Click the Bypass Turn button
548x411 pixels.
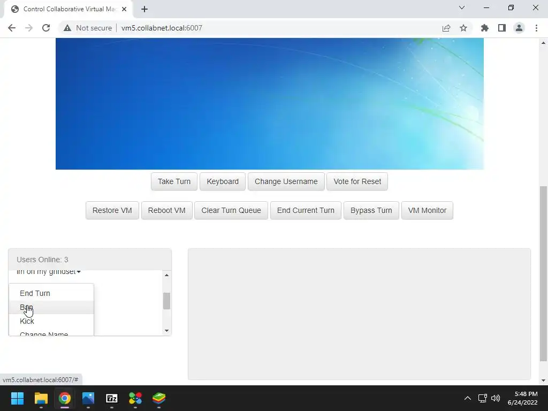coord(371,210)
